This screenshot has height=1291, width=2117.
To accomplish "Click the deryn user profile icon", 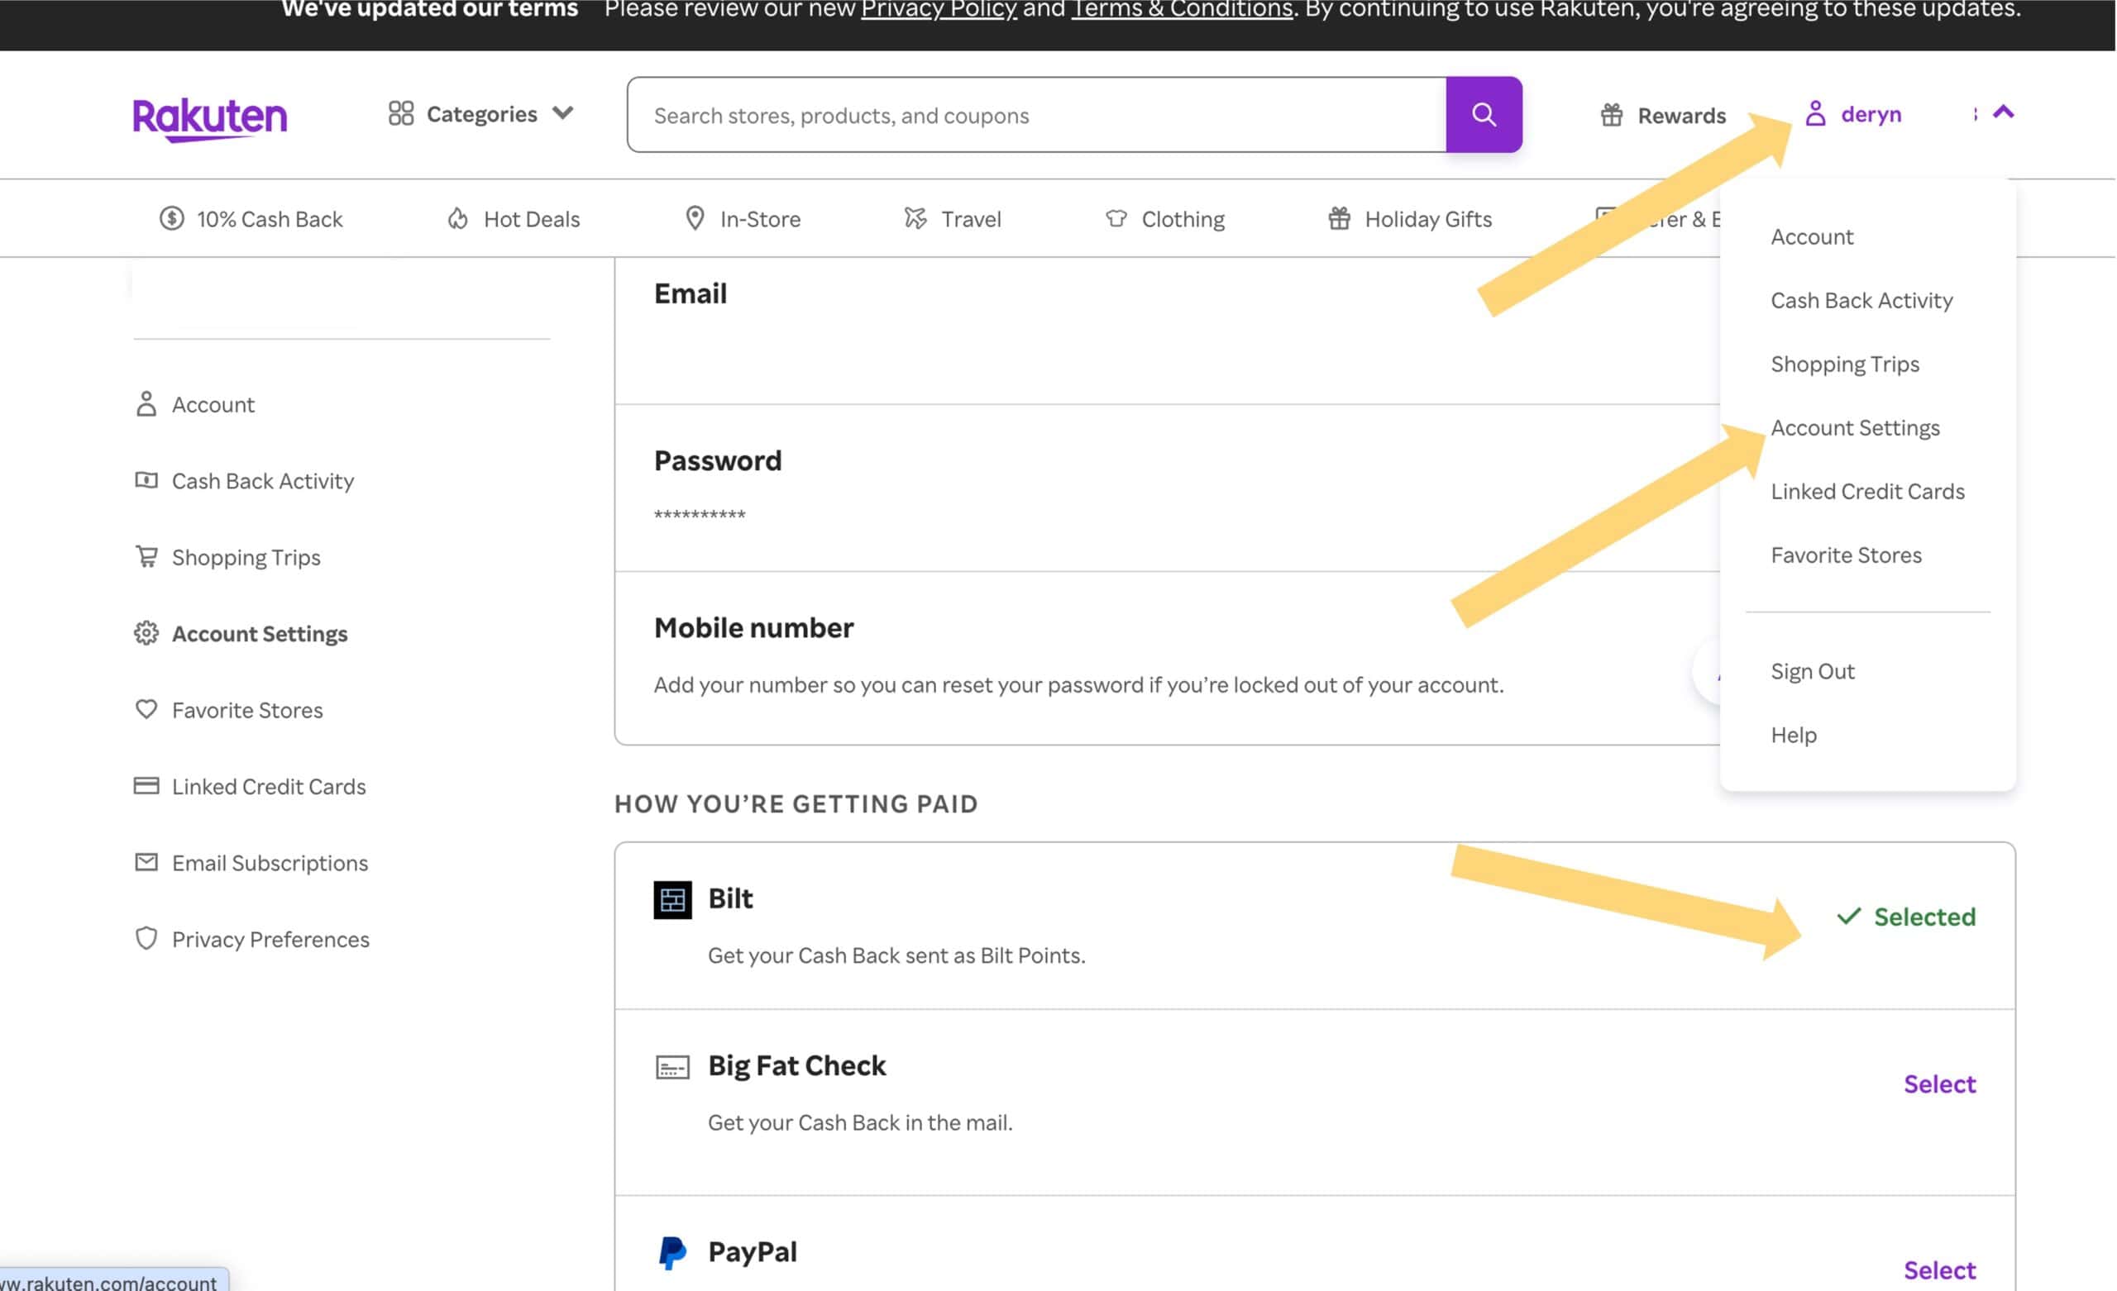I will 1814,113.
